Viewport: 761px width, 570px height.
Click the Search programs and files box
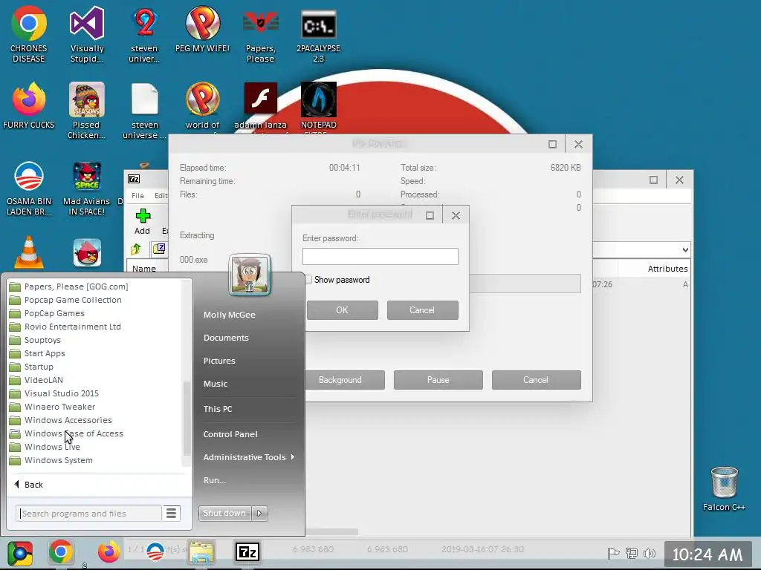click(x=88, y=514)
